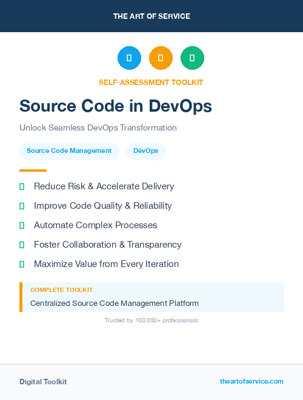Click bullet icon beside Foster Collaboration & Transparency

coord(22,245)
